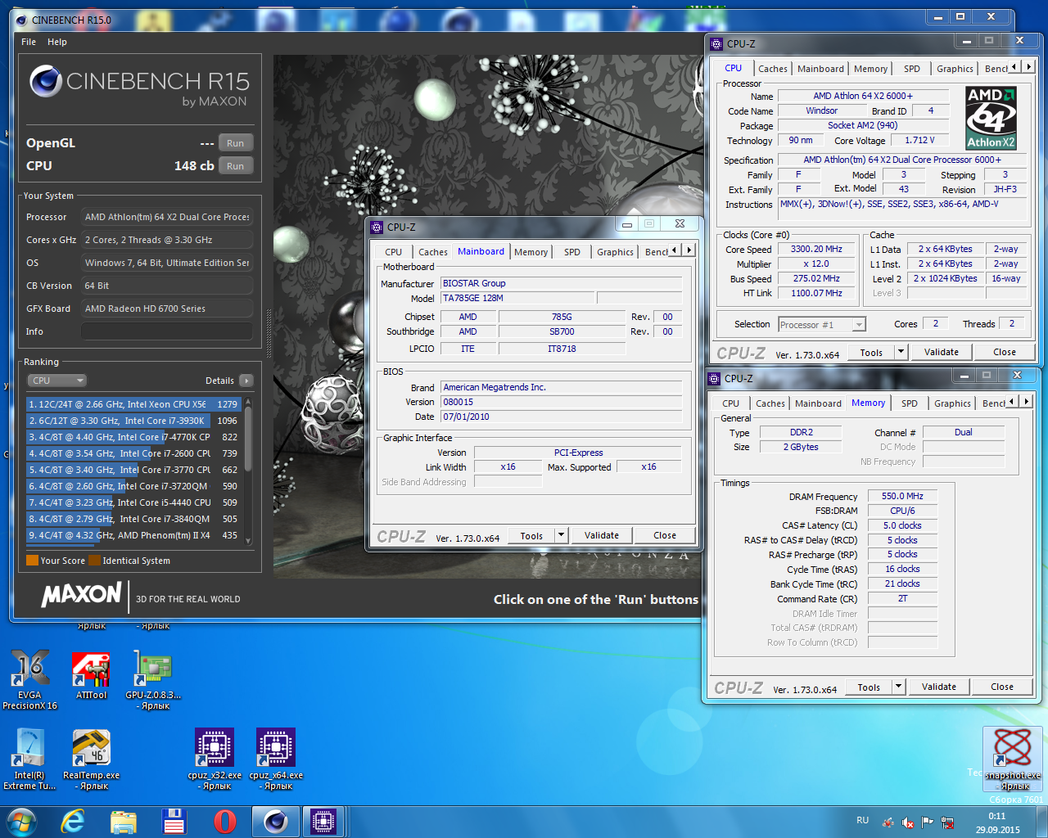1048x838 pixels.
Task: Open snapshot.exe desktop shortcut
Action: 1013,759
